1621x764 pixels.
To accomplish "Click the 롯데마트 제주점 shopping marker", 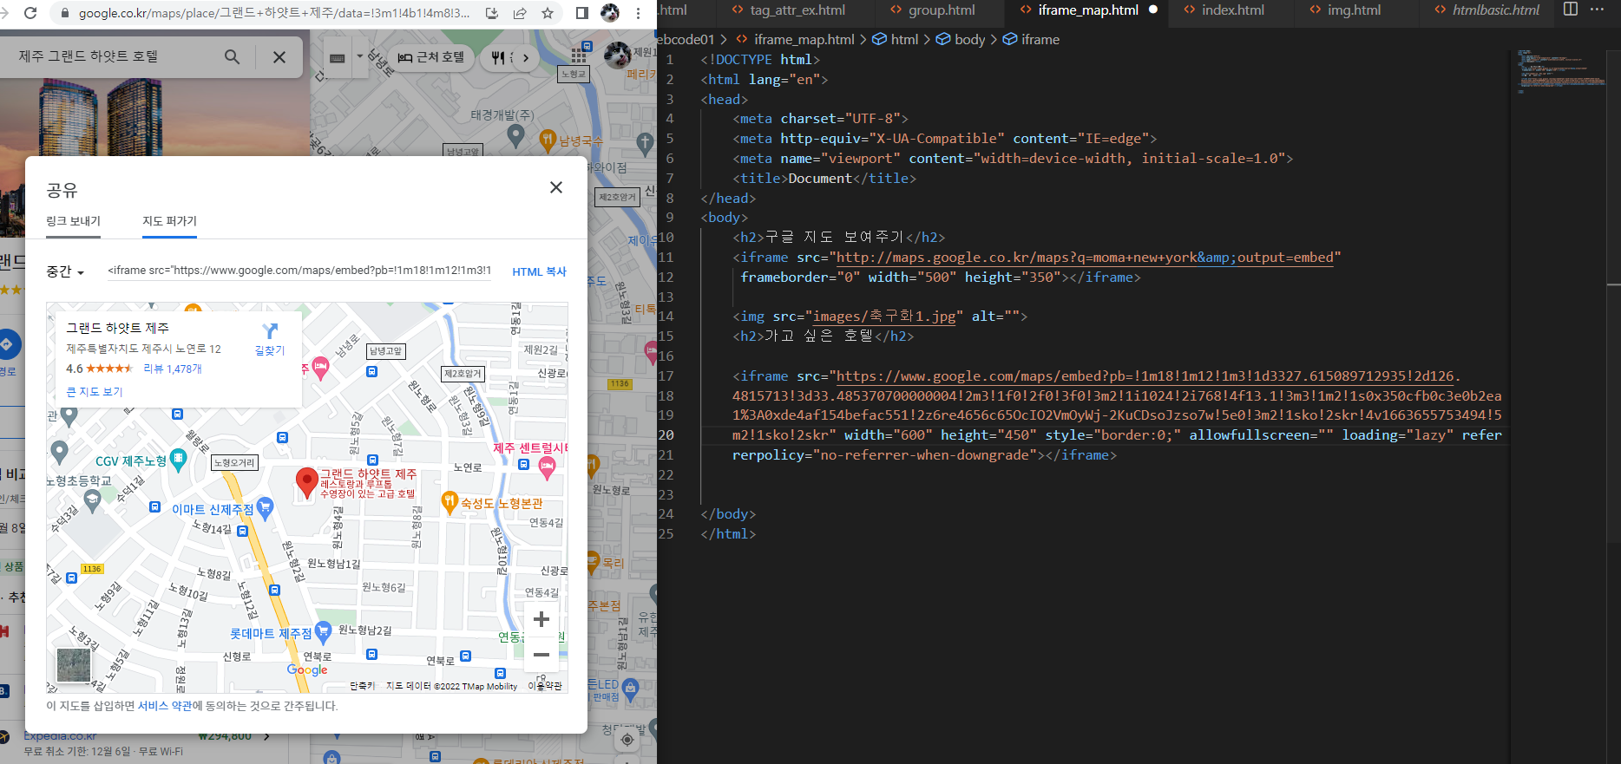I will click(x=323, y=631).
